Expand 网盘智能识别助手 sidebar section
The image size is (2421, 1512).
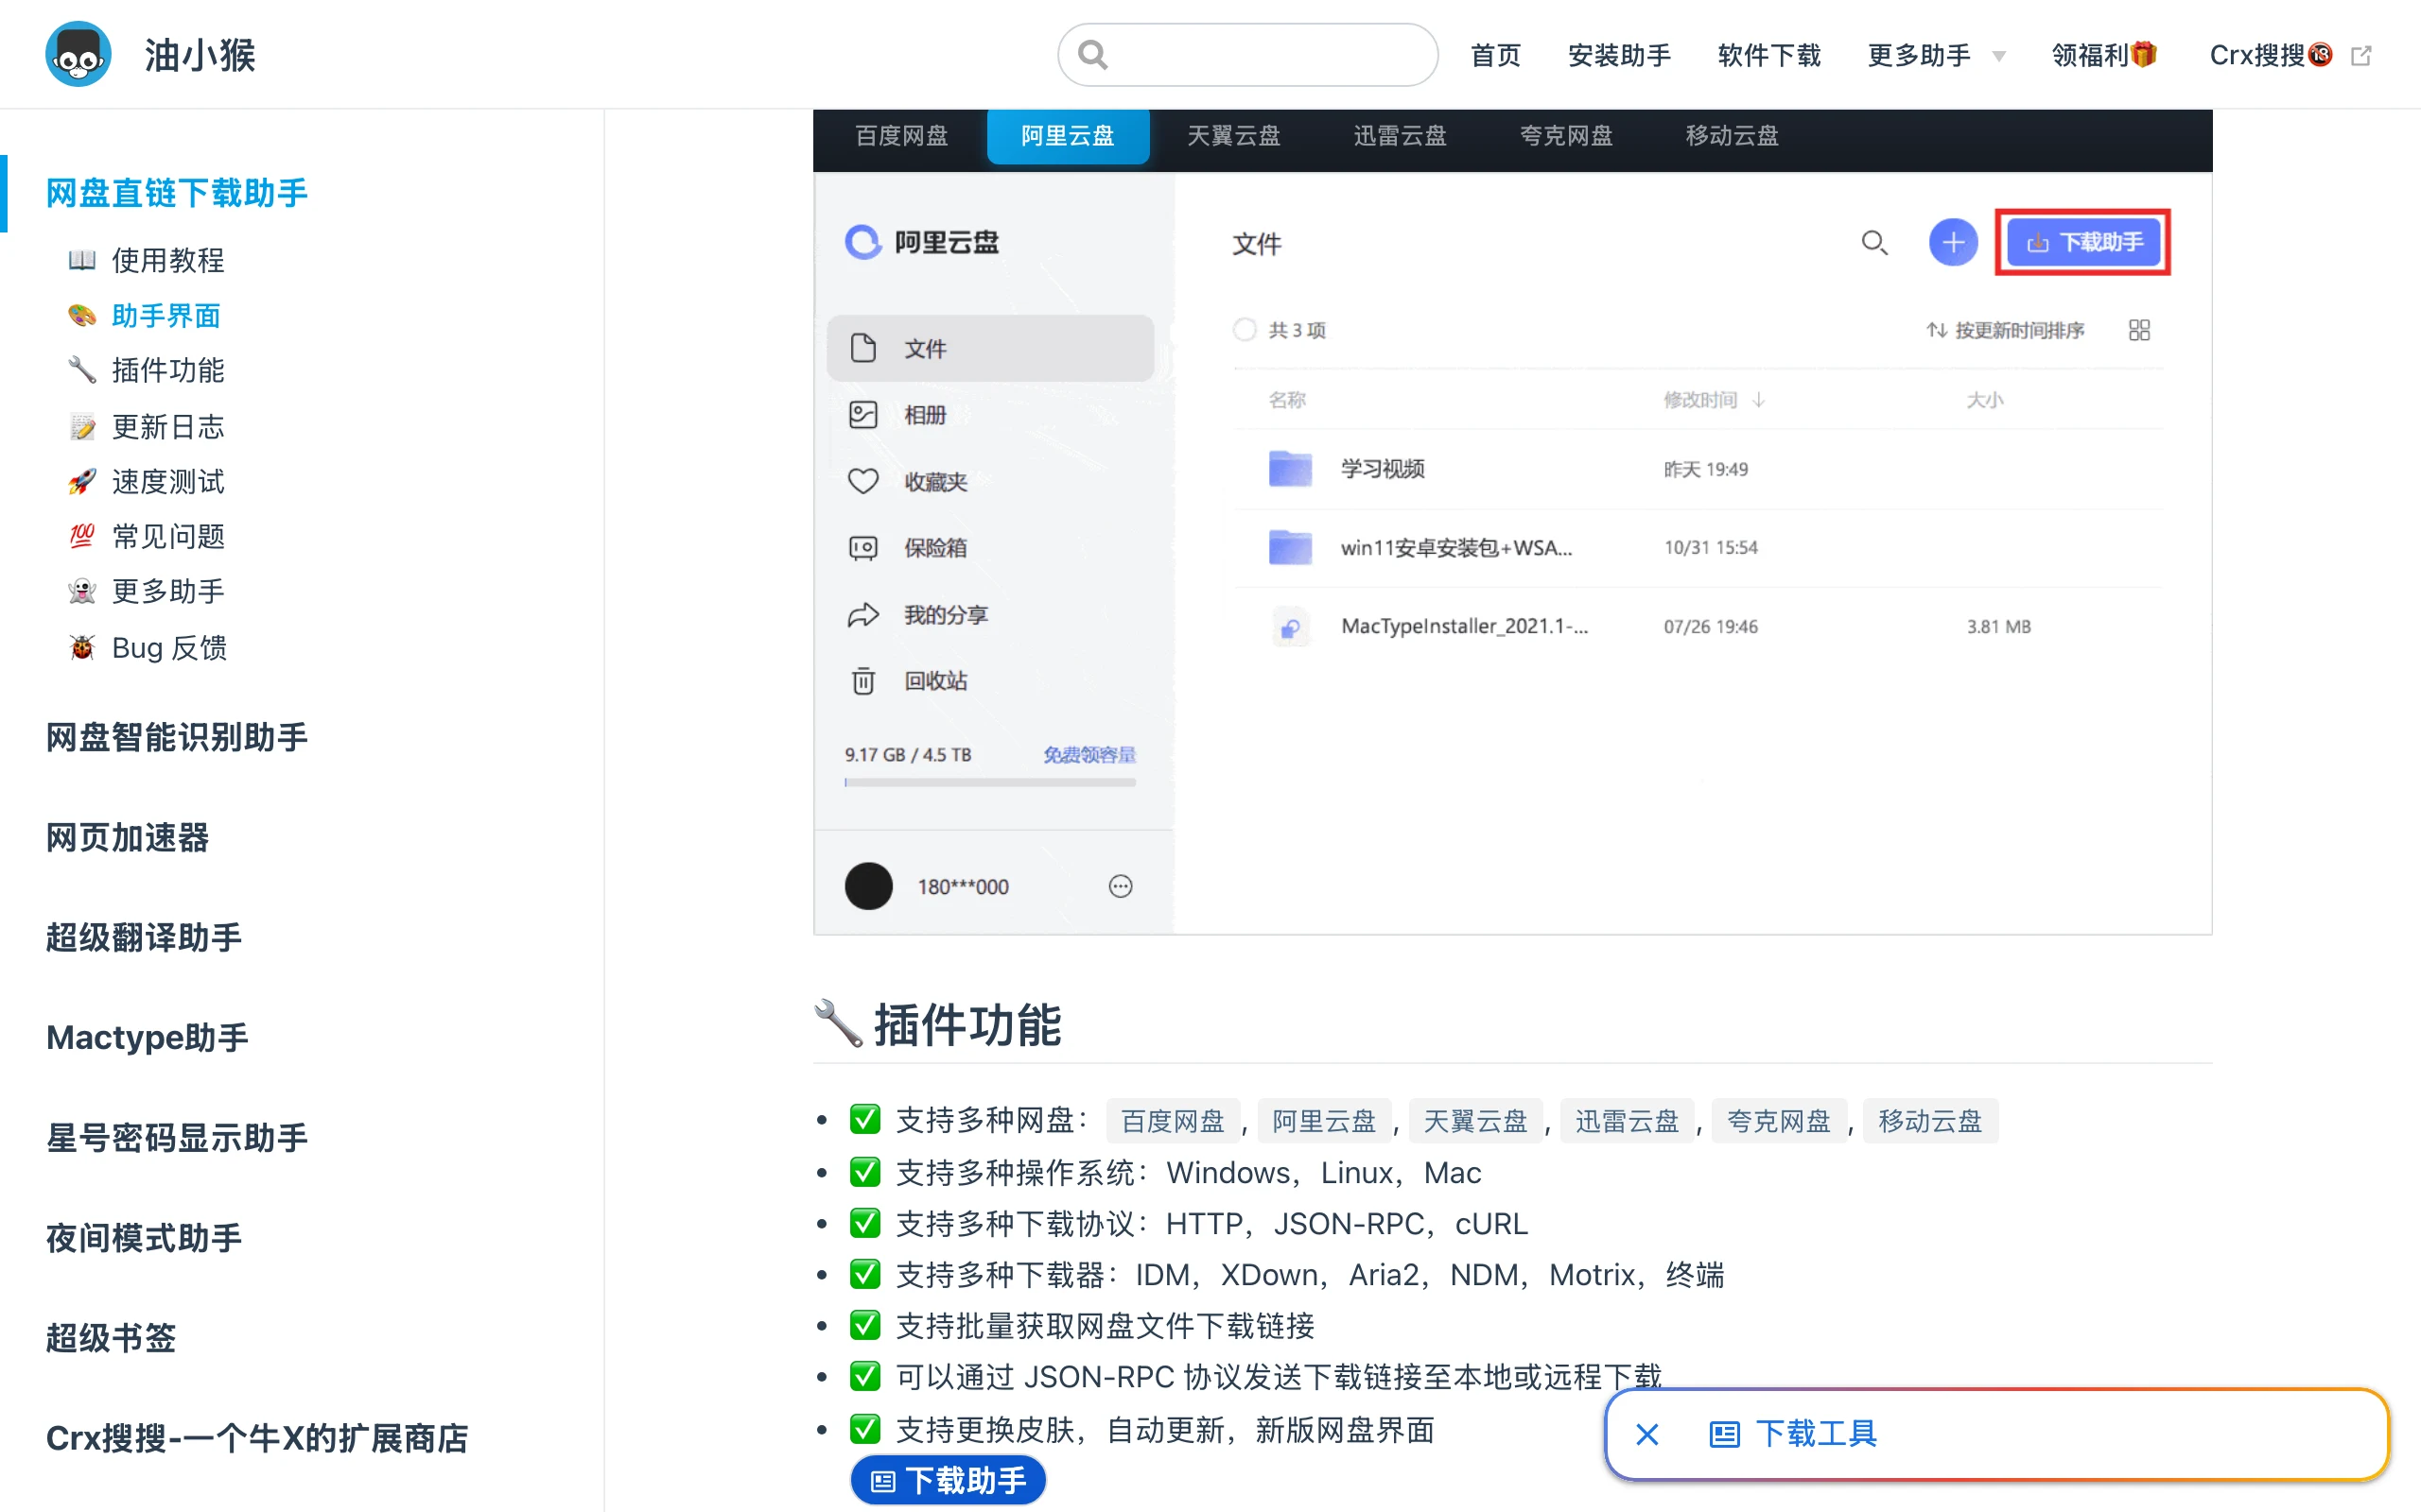pyautogui.click(x=177, y=737)
